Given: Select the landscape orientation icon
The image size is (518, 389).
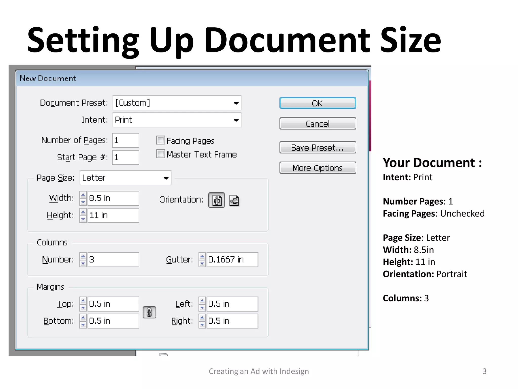Looking at the screenshot, I should click(234, 201).
